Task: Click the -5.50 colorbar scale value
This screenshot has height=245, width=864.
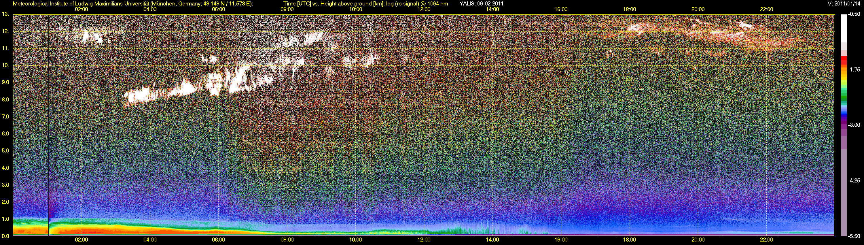Action: pos(854,236)
